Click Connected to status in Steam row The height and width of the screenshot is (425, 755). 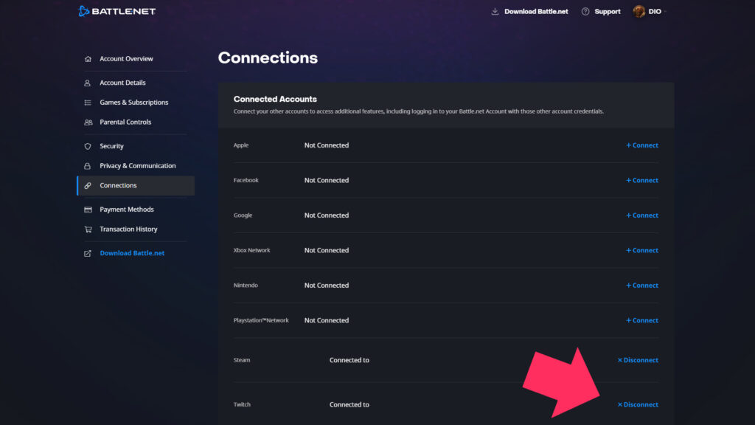[349, 360]
